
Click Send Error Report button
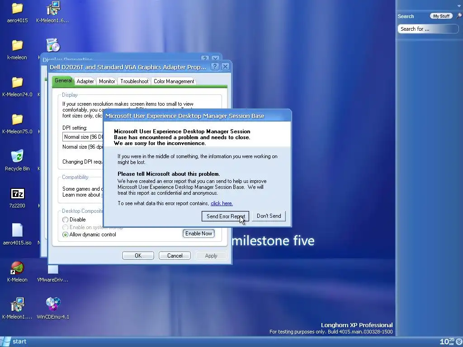pos(225,216)
